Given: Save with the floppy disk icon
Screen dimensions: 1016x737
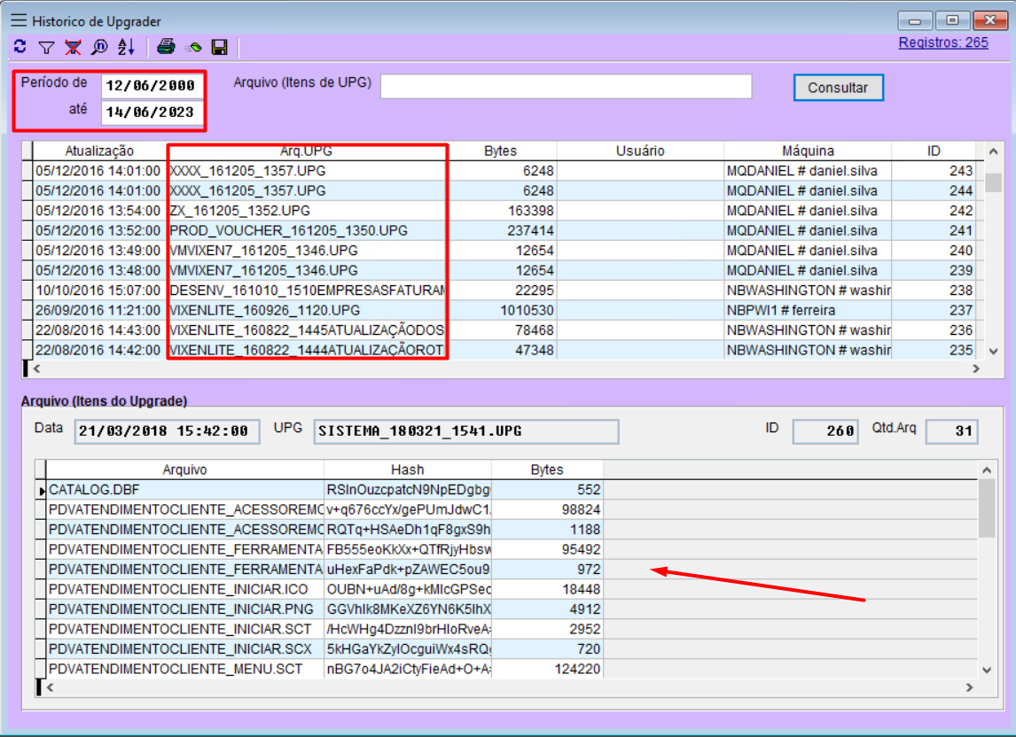Looking at the screenshot, I should 219,47.
